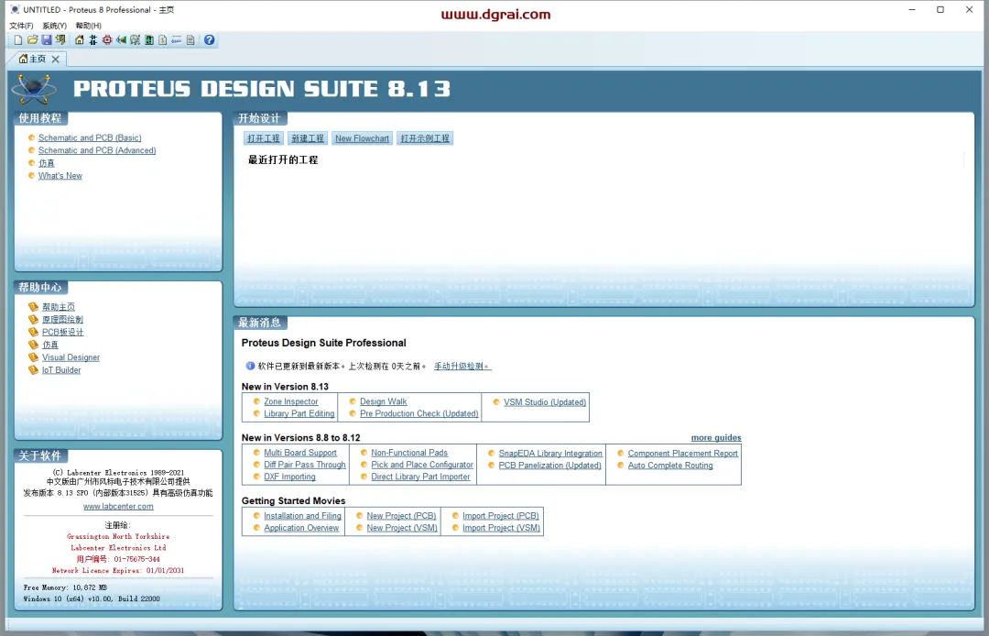
Task: Click the Open Project folder icon
Action: click(32, 39)
